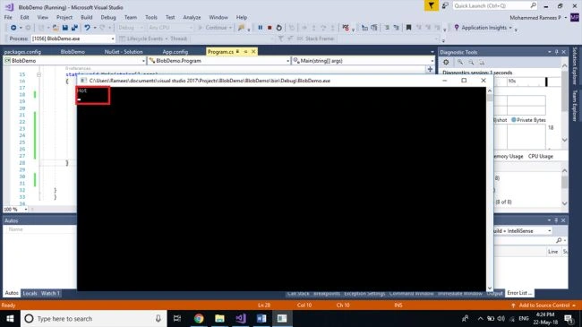
Task: Toggle auto-hide pin on Diagnostic Tools panel
Action: click(556, 52)
